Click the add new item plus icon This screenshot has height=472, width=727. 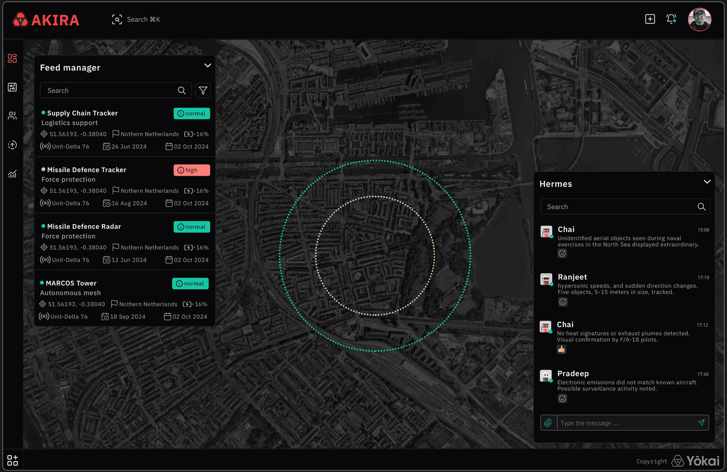coord(649,19)
